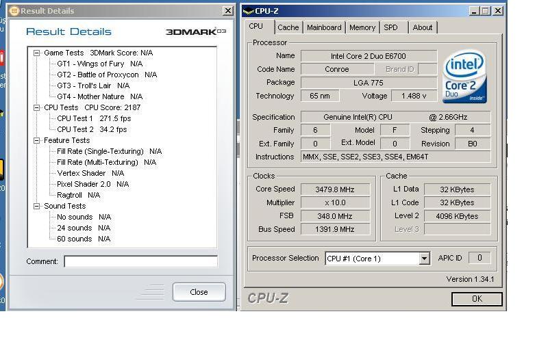Click the Name field Intel Core 2 Duo E6700
548x342 pixels.
click(x=369, y=56)
